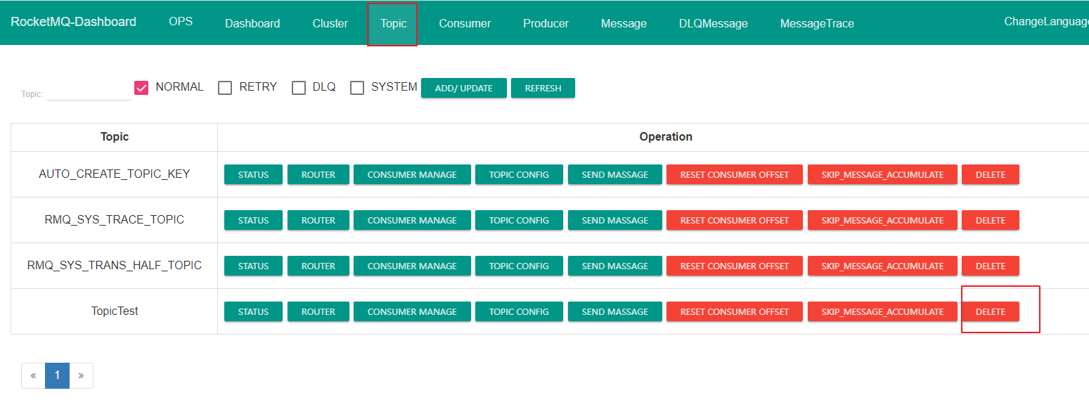Open CONSUMER MANAGE for AUTO_CREATE_TOPIC_KEY
1089x407 pixels.
point(412,174)
